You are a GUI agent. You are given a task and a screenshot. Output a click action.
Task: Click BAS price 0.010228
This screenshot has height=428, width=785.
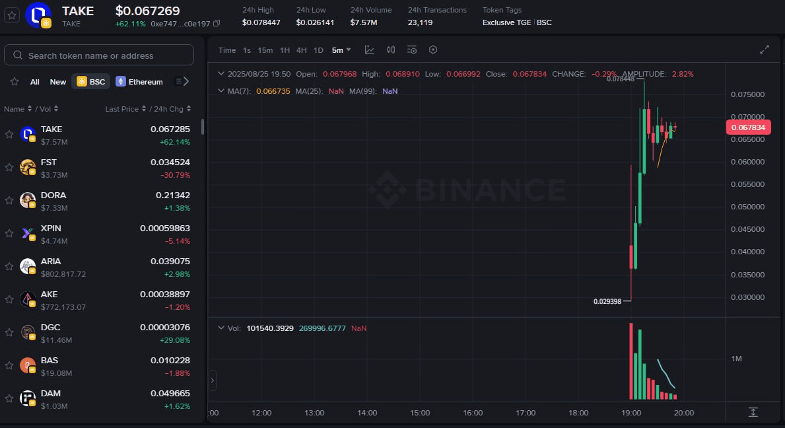click(170, 361)
